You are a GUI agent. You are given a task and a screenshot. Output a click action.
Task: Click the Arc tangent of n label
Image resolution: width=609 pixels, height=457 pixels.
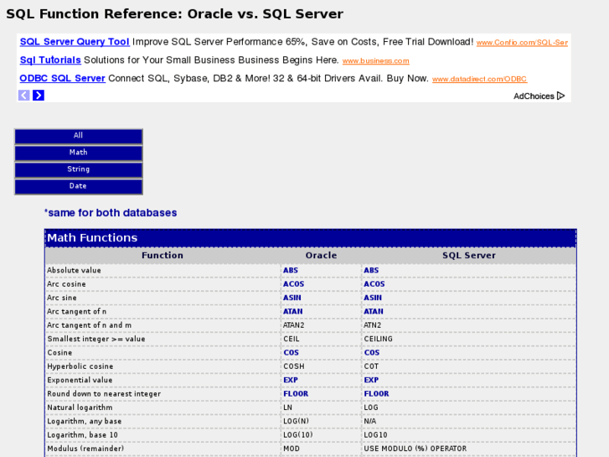click(76, 312)
